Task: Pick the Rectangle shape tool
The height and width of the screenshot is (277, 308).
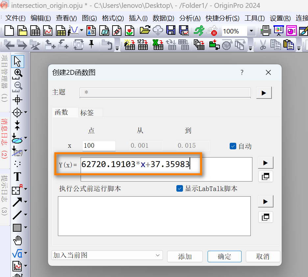Action: (17, 227)
